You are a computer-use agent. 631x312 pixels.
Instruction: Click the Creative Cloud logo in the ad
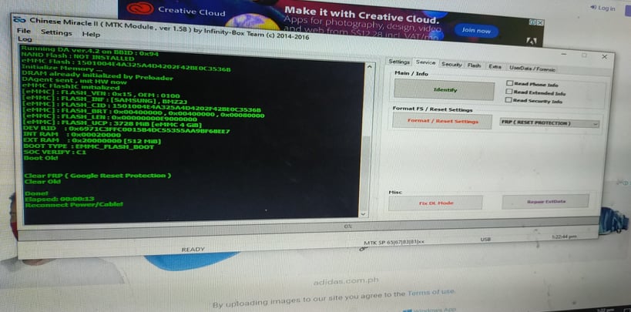click(x=140, y=8)
